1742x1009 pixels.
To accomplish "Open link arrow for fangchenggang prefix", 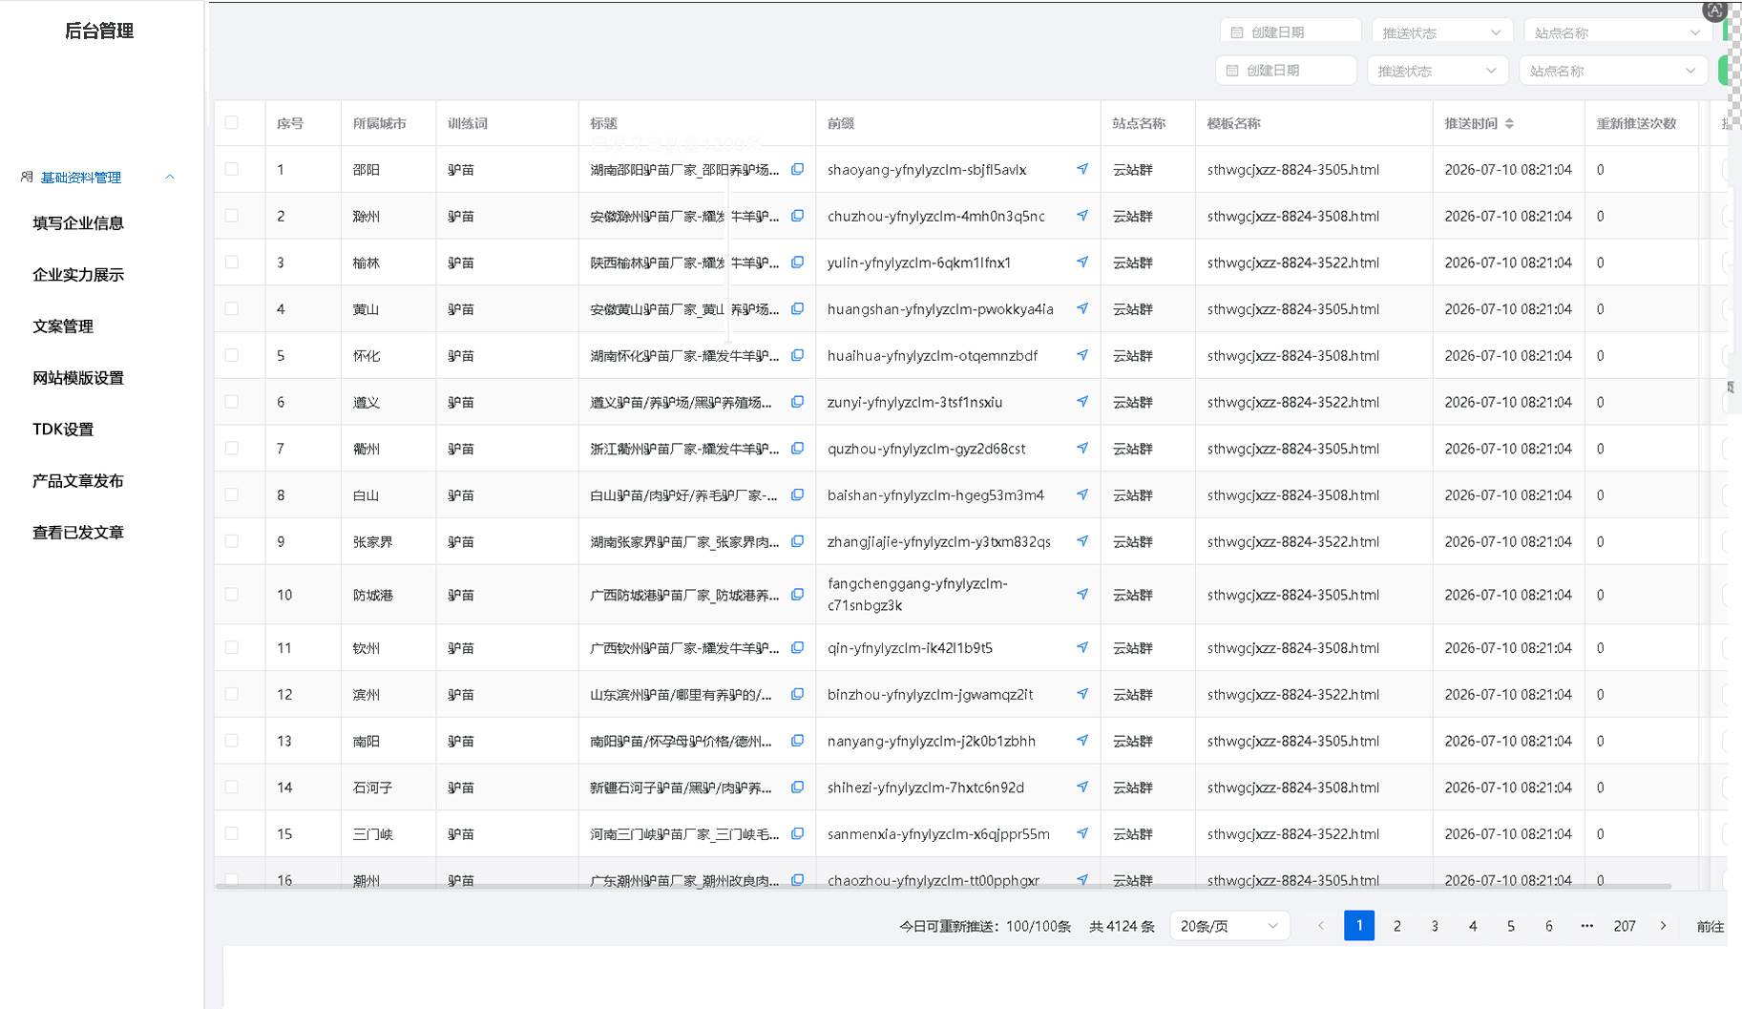I will [1082, 594].
